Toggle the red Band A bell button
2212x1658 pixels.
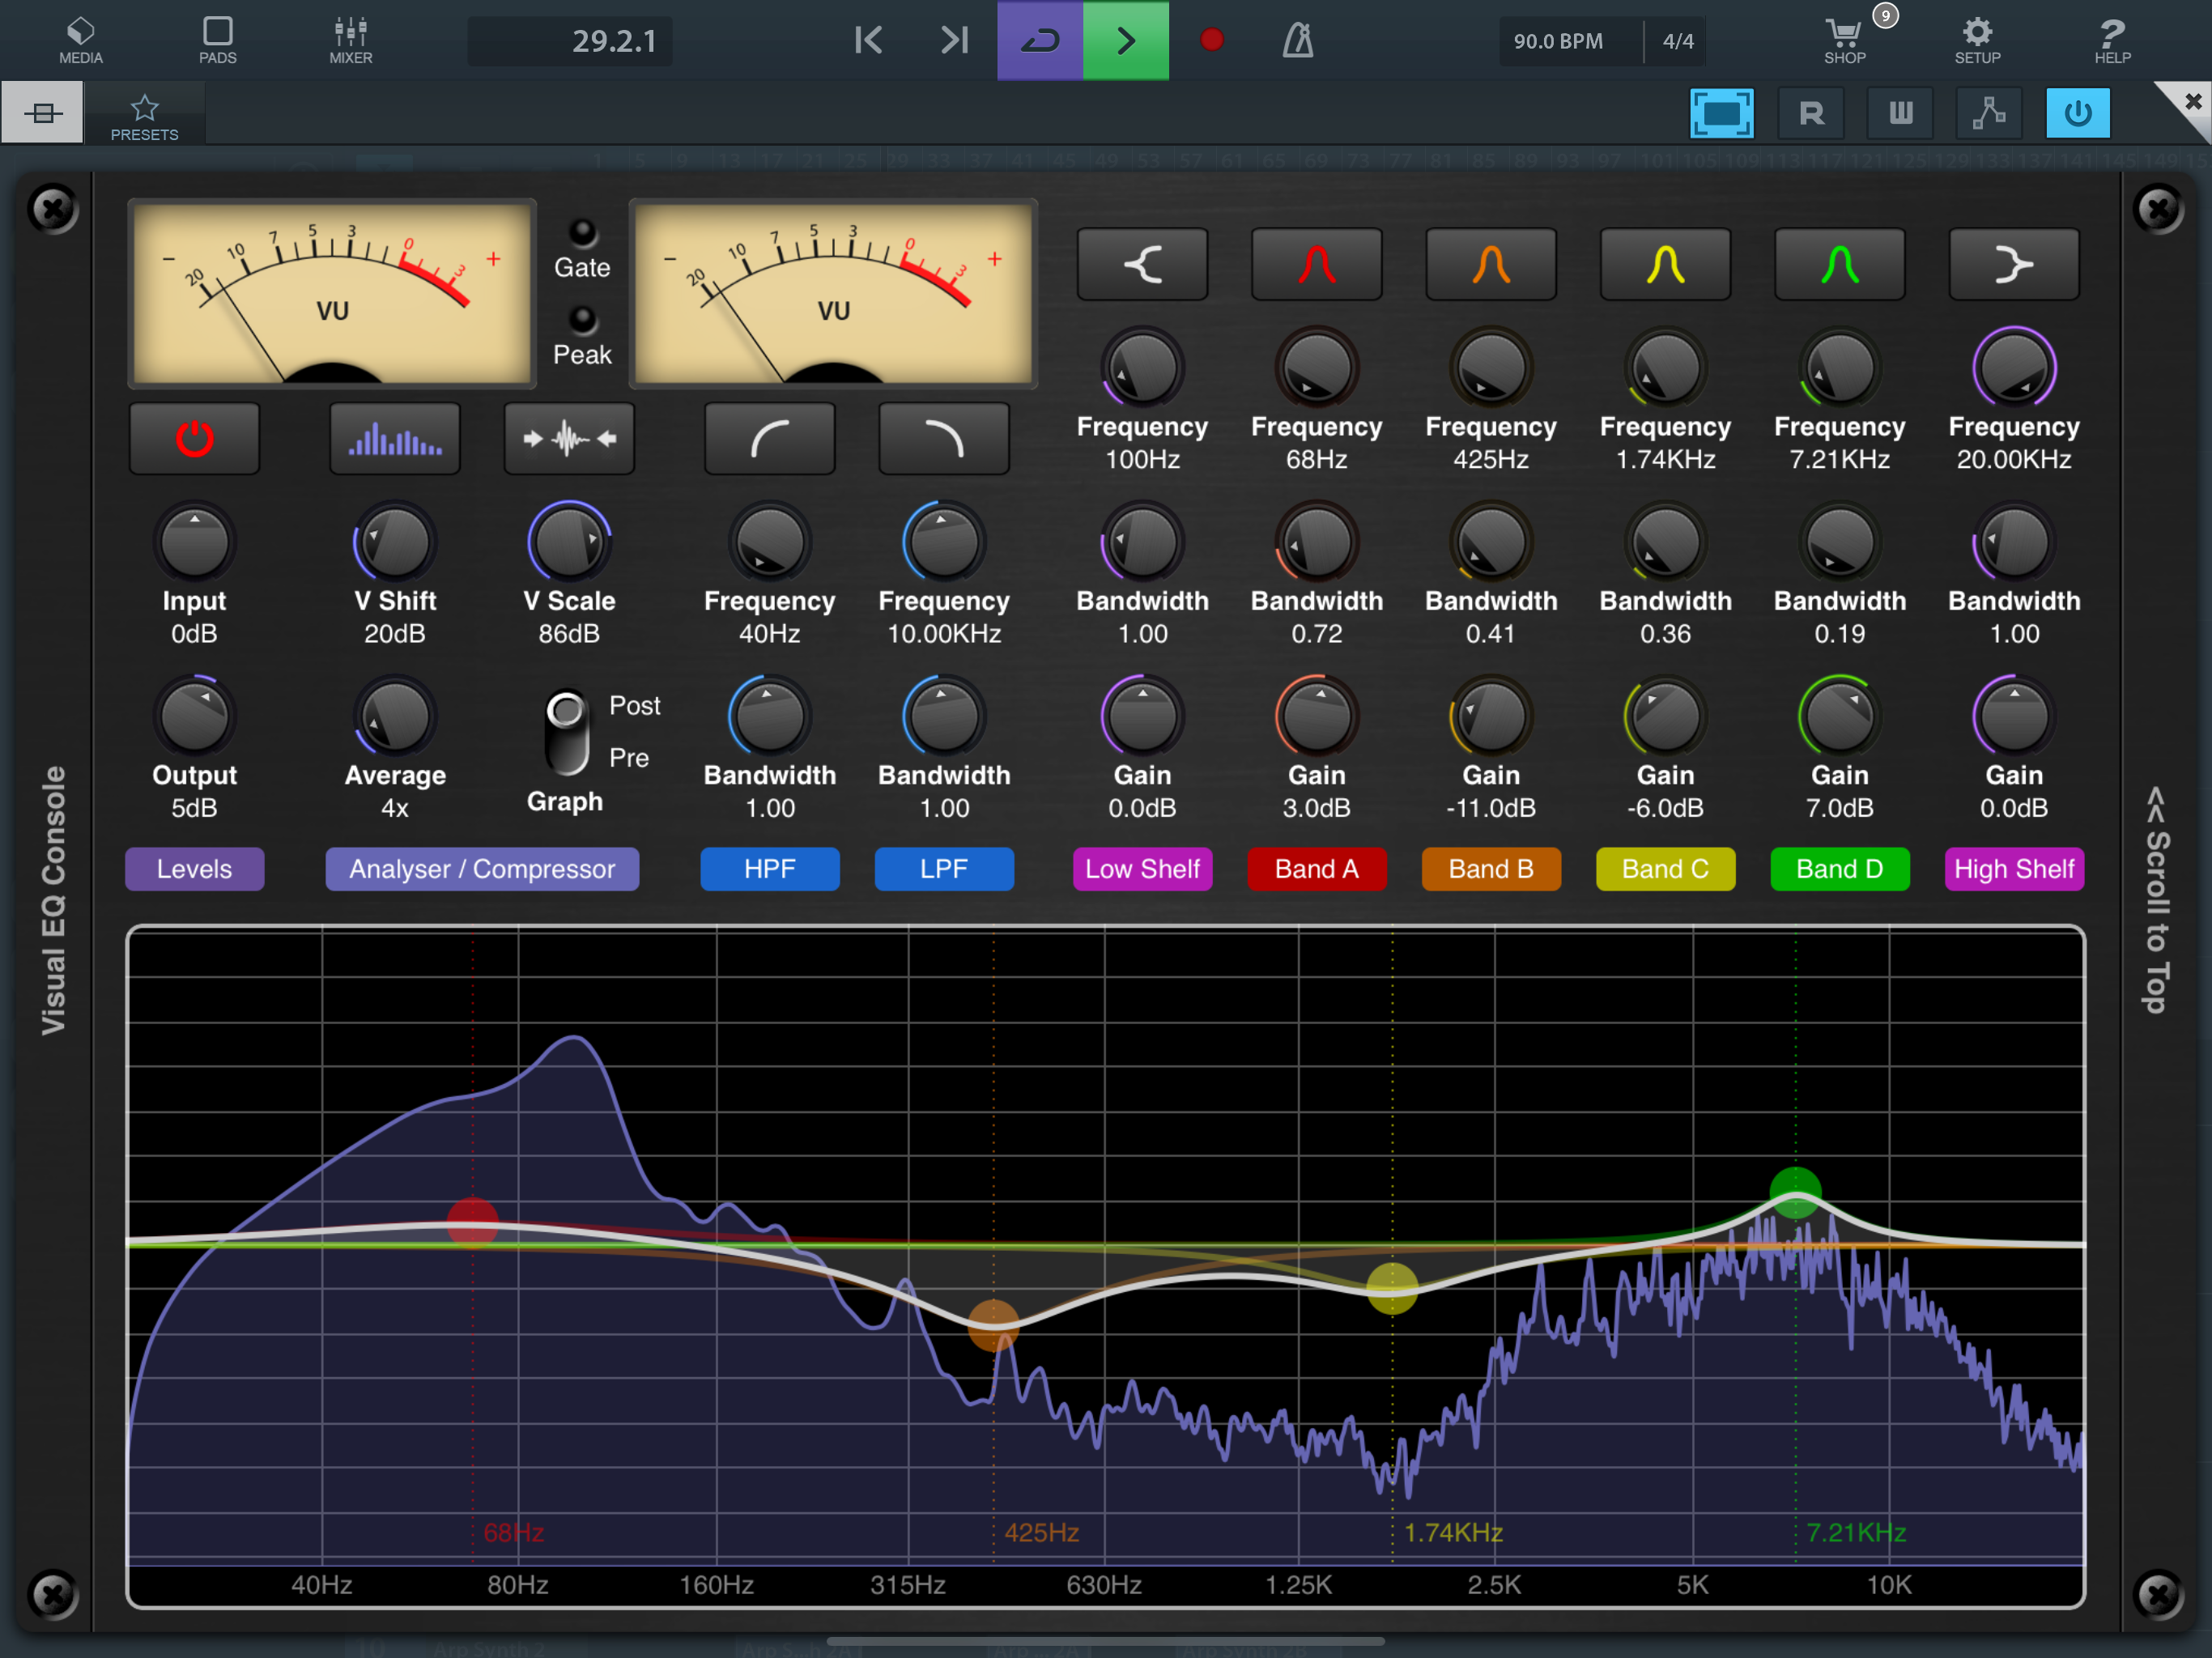pyautogui.click(x=1316, y=265)
